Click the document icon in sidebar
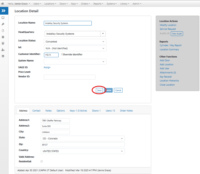The image size is (200, 174). pos(3,31)
